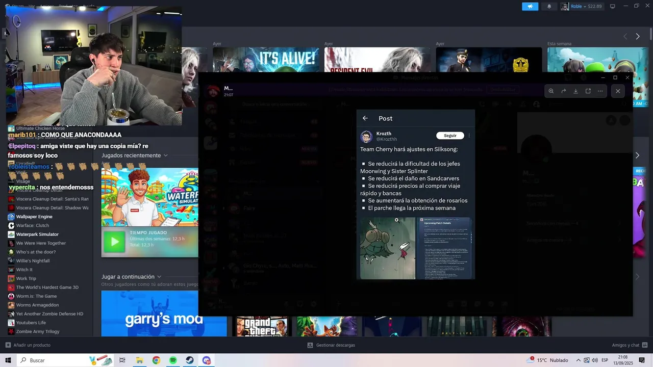This screenshot has width=653, height=367.
Task: Select Zombie Army Trilogy in list
Action: click(38, 331)
